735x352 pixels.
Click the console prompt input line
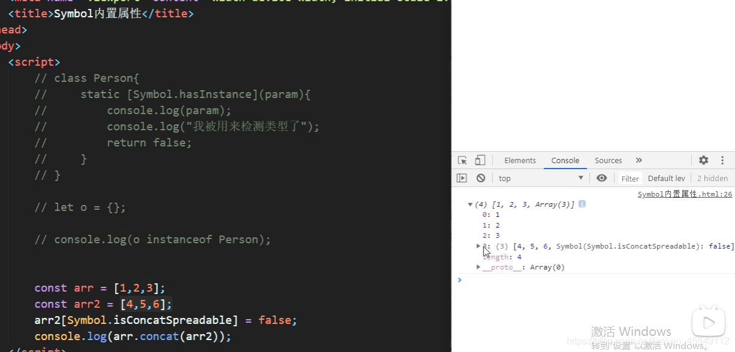596,280
